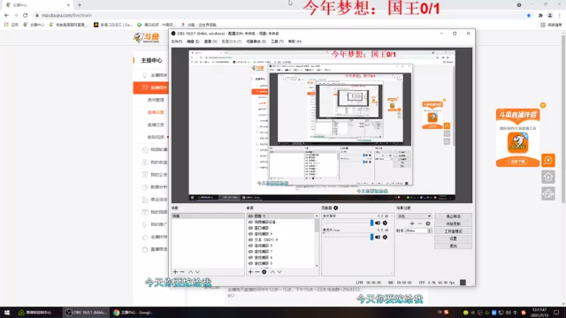566x318 pixels.
Task: Remove the selected scene with the minus icon
Action: (182, 272)
